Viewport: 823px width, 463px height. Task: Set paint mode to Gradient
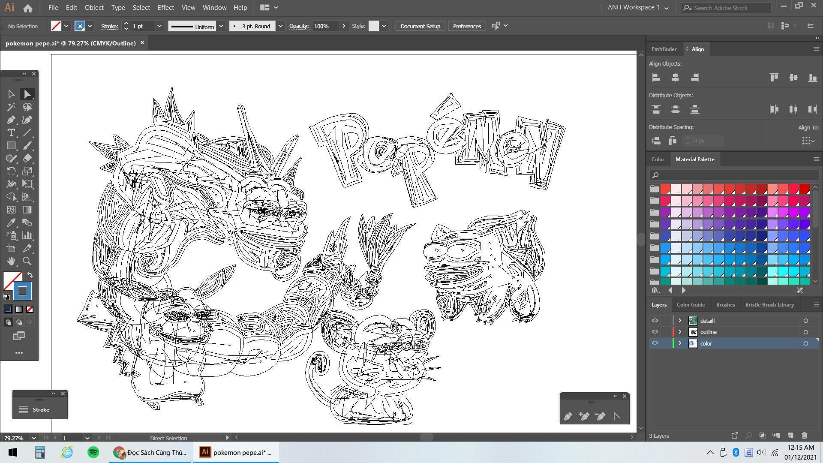pos(19,310)
